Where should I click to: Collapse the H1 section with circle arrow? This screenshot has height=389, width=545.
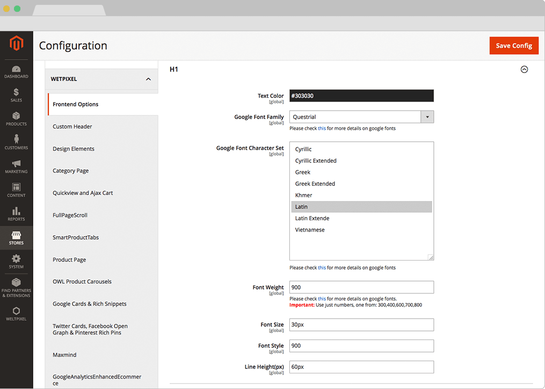click(x=524, y=69)
